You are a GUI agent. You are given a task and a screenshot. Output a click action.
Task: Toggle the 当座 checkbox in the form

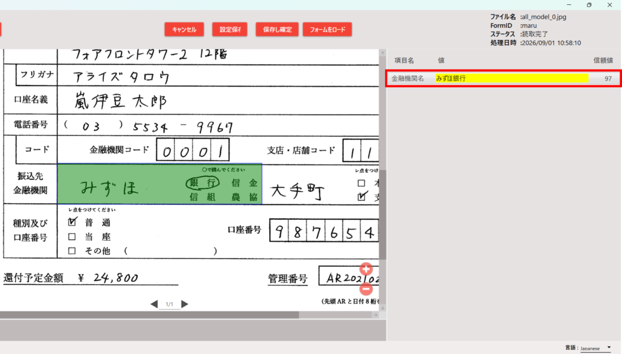coord(72,237)
